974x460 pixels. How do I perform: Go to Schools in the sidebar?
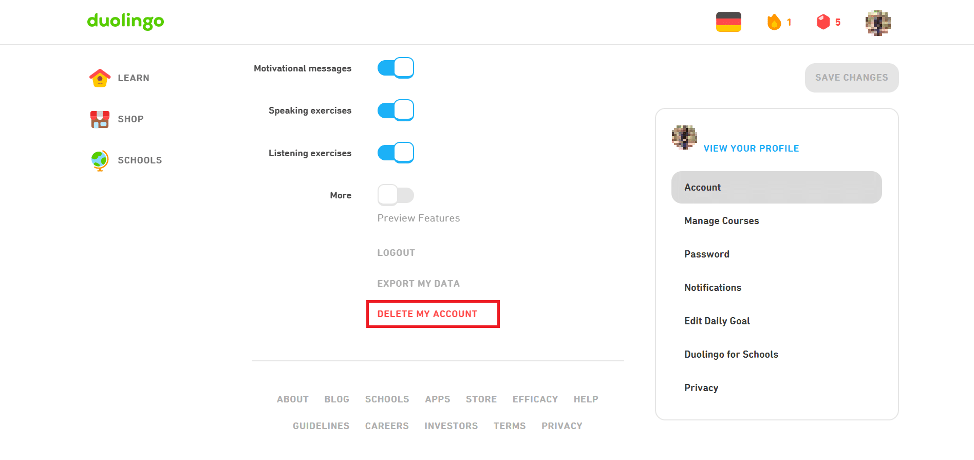click(140, 160)
